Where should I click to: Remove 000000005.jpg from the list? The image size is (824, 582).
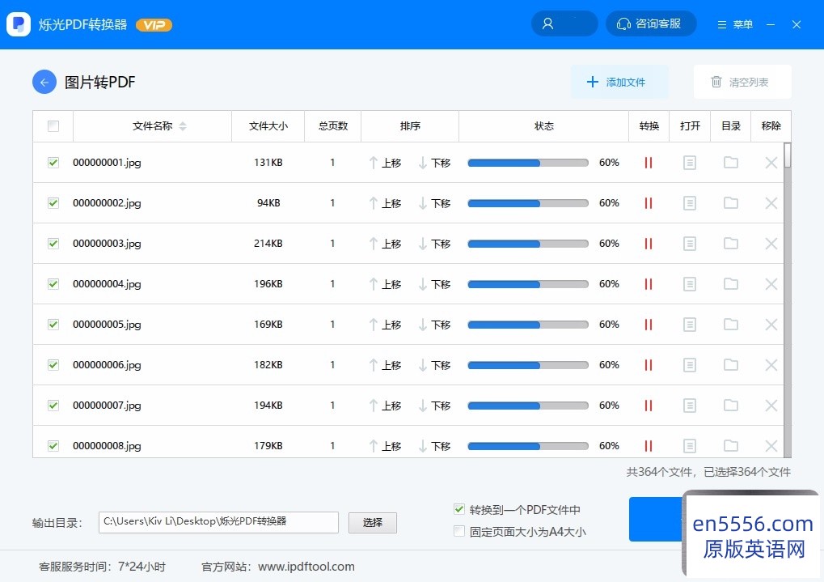(771, 325)
